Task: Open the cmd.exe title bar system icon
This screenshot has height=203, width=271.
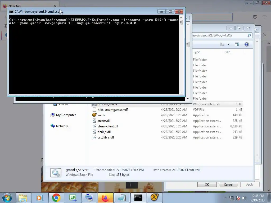Action: tap(11, 12)
